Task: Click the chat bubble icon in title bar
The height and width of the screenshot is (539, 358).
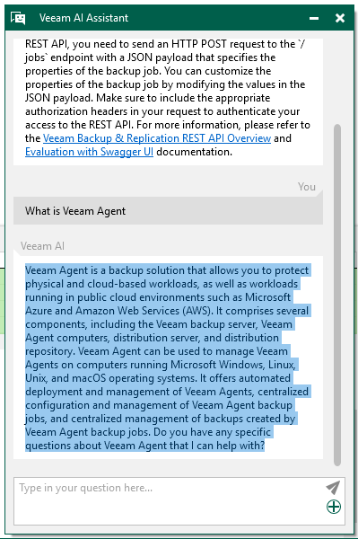Action: (18, 18)
